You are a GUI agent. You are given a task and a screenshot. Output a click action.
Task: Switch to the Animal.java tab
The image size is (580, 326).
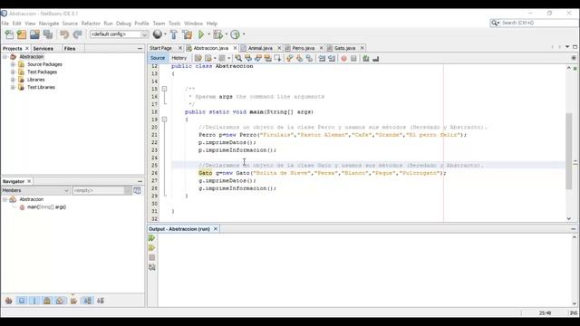tap(260, 48)
